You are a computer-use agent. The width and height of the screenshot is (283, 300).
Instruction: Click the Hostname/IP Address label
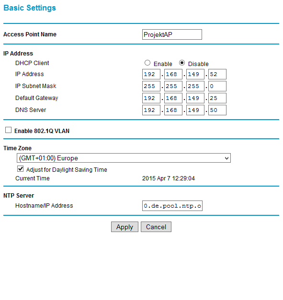click(x=44, y=205)
